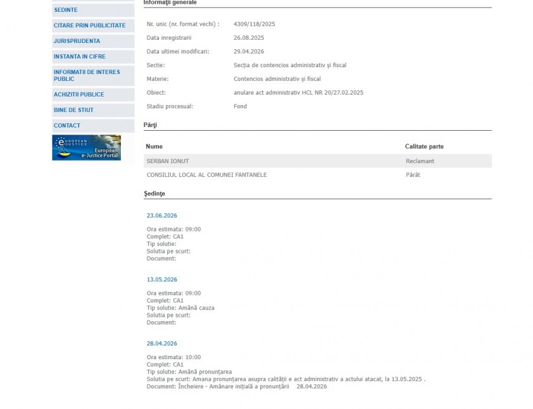Click the Ședințe section heading

click(154, 194)
